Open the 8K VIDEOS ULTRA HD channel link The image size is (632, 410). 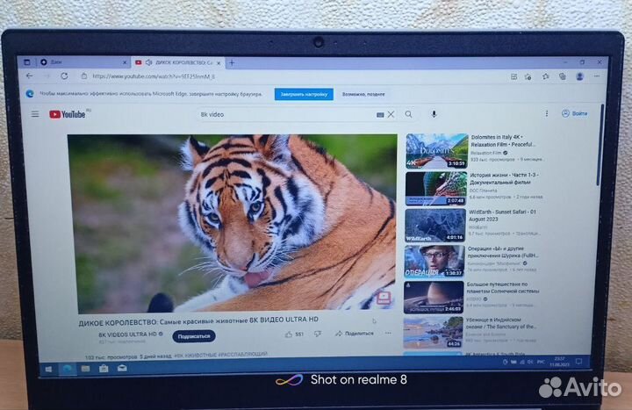[x=127, y=334]
